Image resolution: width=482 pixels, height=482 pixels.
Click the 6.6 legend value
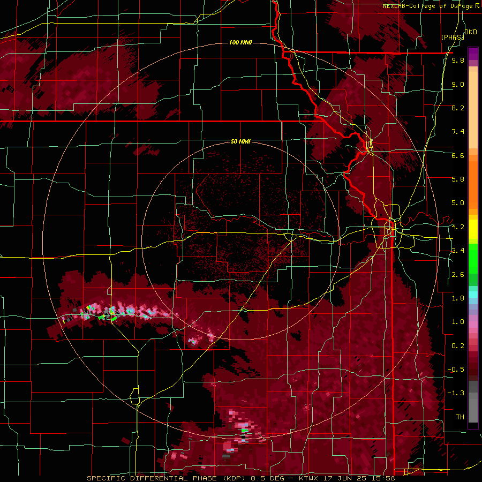pyautogui.click(x=458, y=155)
